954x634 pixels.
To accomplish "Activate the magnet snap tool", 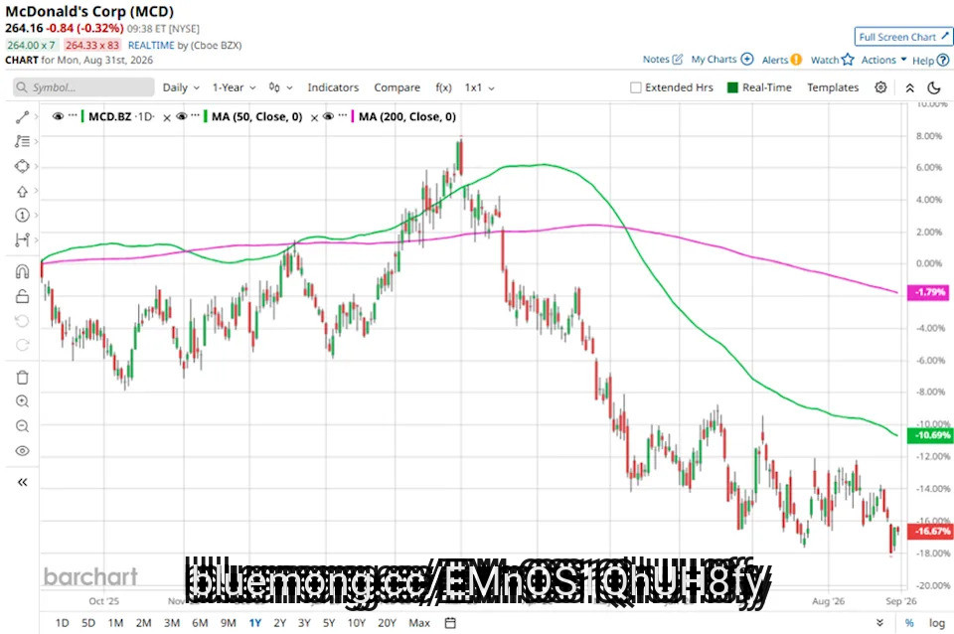I will point(23,271).
